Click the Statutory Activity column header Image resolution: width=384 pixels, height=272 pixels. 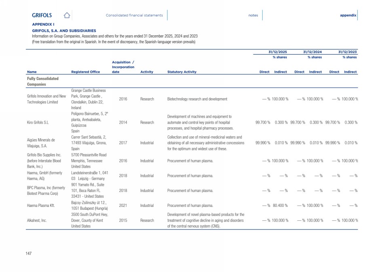(x=181, y=72)
